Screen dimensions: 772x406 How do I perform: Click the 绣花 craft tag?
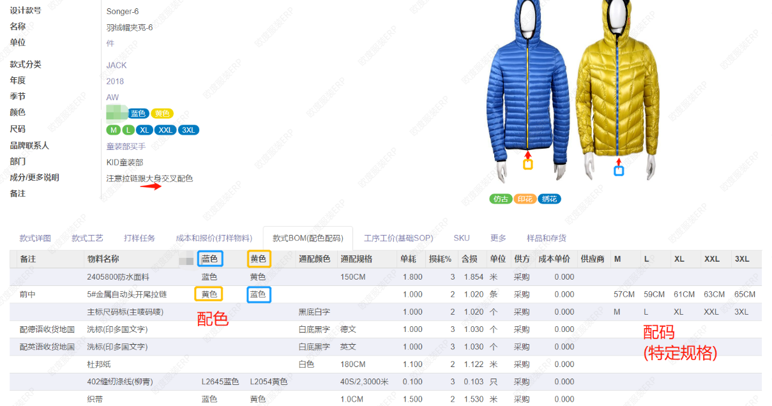click(x=549, y=199)
